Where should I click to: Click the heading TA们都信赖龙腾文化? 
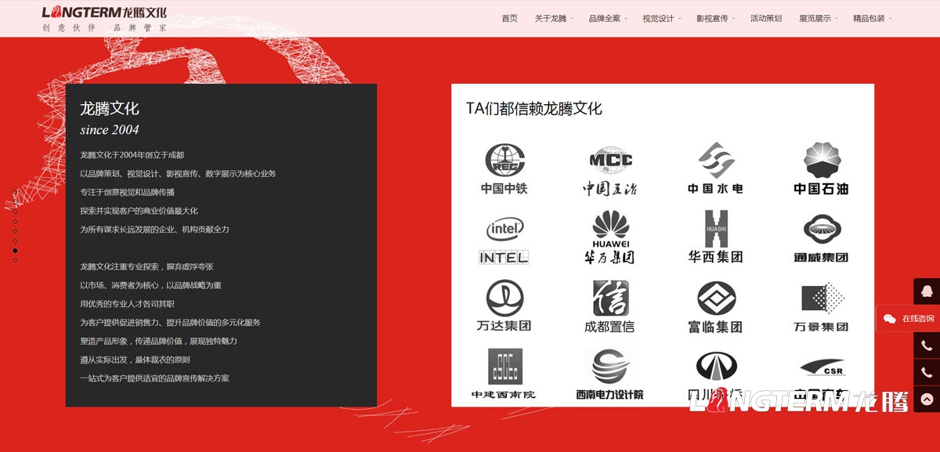click(534, 109)
